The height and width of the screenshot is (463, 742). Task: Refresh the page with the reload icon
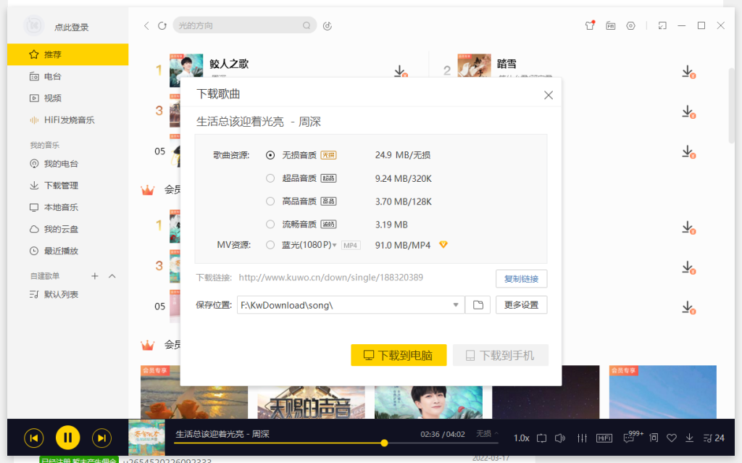[162, 25]
